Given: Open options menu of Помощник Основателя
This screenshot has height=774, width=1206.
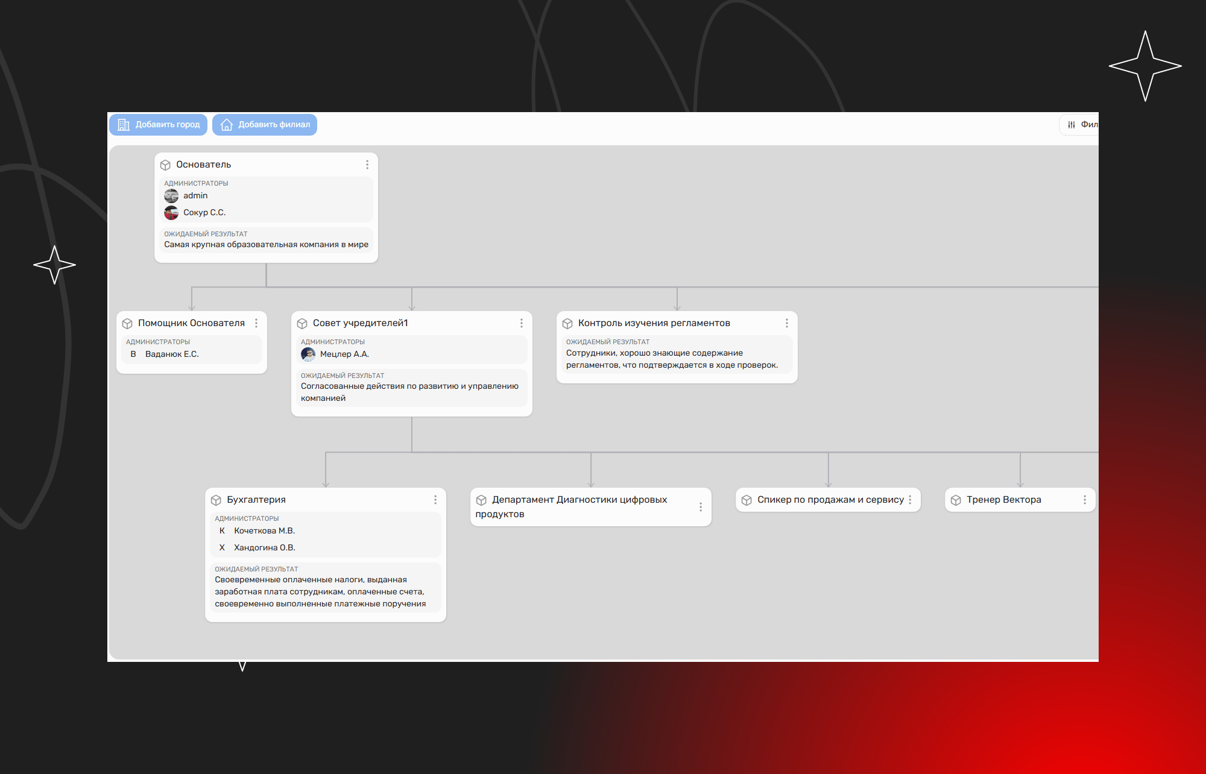Looking at the screenshot, I should (256, 323).
